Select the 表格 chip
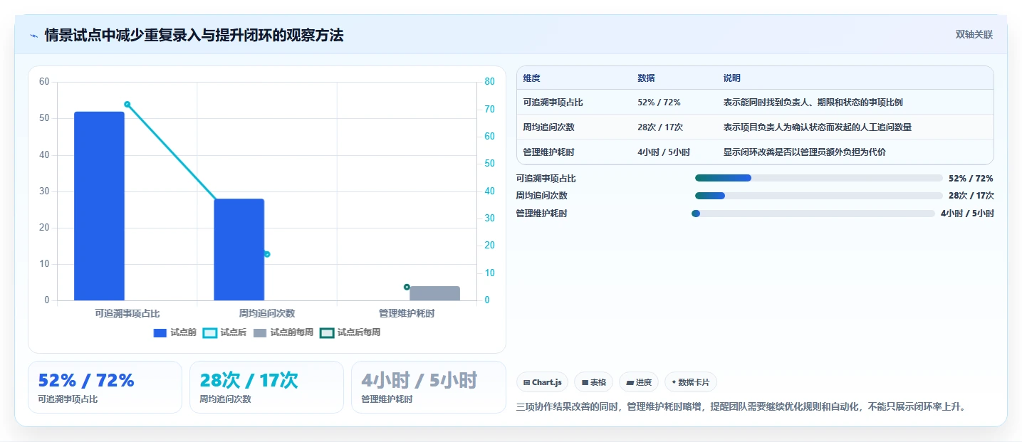 (594, 382)
